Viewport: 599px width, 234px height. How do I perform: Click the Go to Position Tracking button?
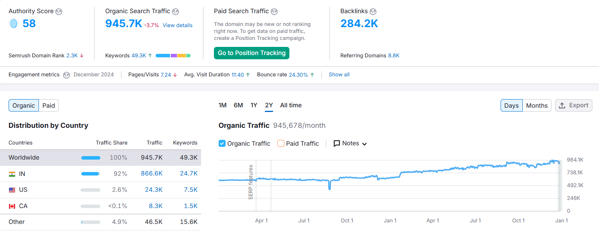point(252,53)
